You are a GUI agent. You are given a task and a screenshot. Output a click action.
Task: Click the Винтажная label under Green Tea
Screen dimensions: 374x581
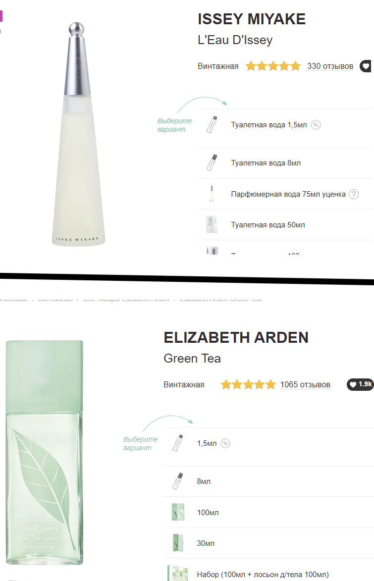(x=184, y=385)
